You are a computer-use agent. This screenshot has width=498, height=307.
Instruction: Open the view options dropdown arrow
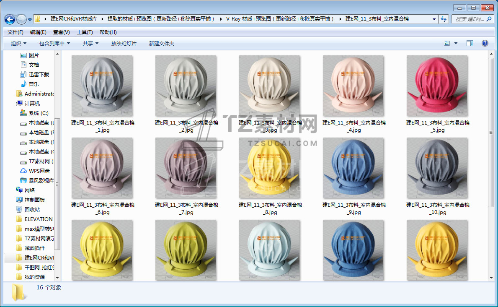pos(456,43)
